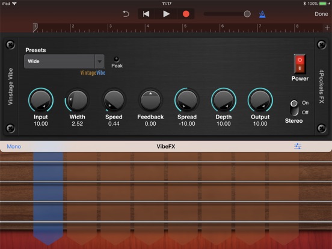Add a section with the plus icon
This screenshot has height=249, width=332.
pyautogui.click(x=327, y=28)
